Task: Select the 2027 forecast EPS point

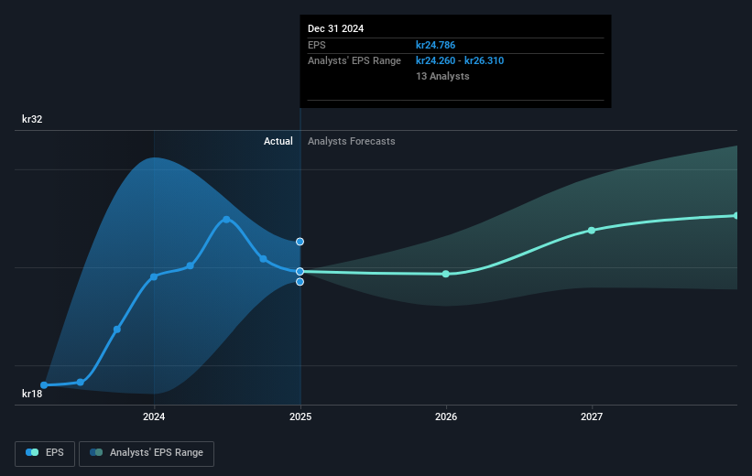Action: point(592,231)
